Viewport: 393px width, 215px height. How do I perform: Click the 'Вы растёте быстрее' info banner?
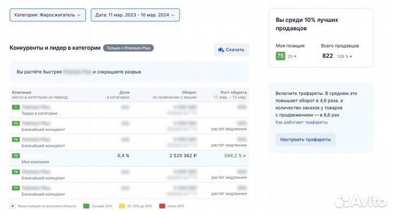coord(129,72)
